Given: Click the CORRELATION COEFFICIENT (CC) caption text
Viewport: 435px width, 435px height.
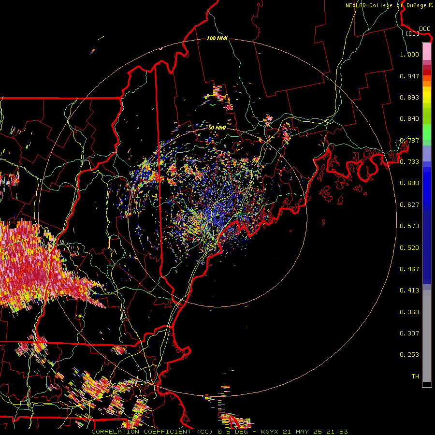Looking at the screenshot, I should tap(152, 432).
